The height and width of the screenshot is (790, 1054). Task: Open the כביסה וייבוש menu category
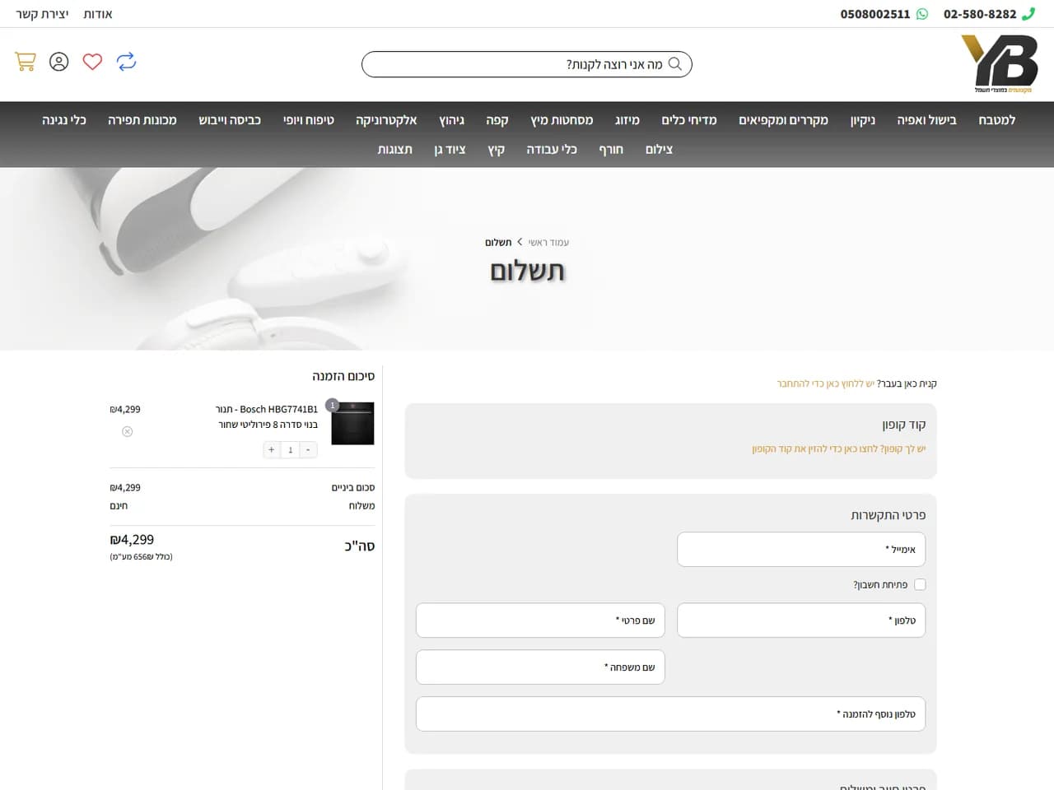click(230, 120)
